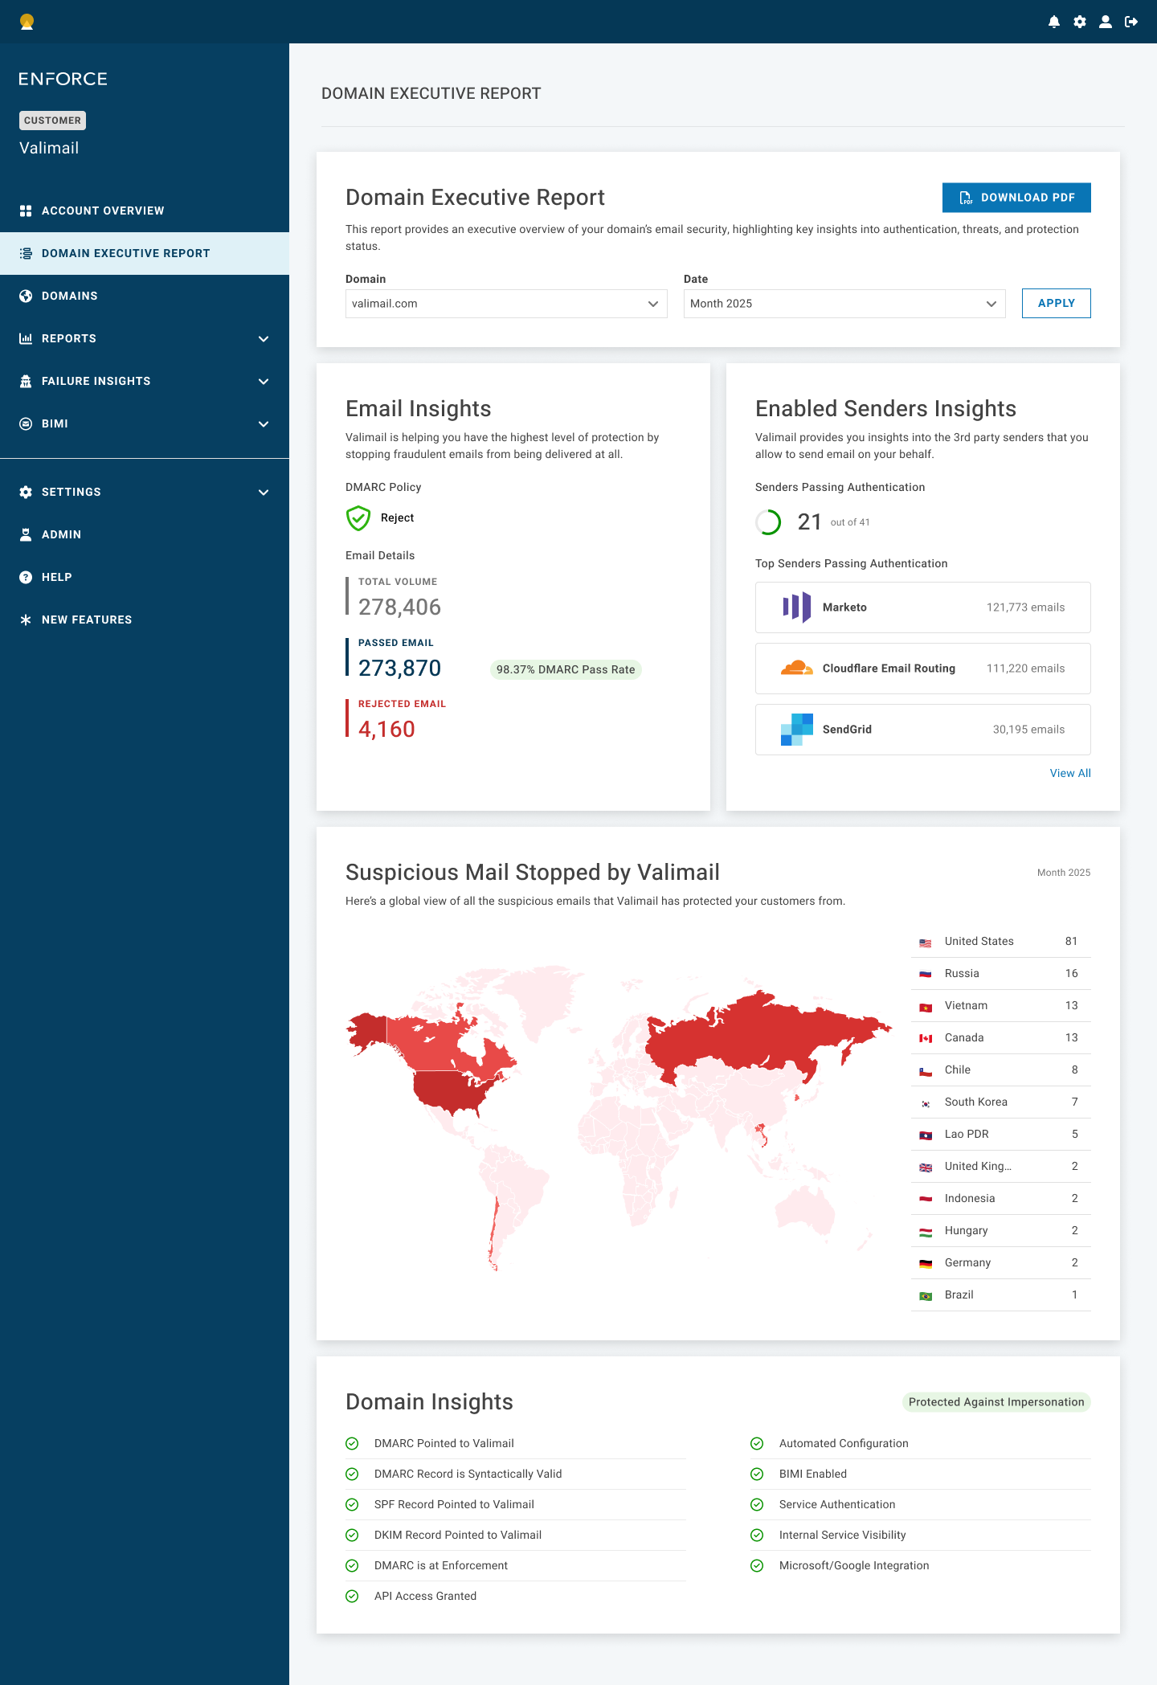Screen dimensions: 1157x1685
Task: Click the senders passing authentication progress ring
Action: (x=768, y=522)
